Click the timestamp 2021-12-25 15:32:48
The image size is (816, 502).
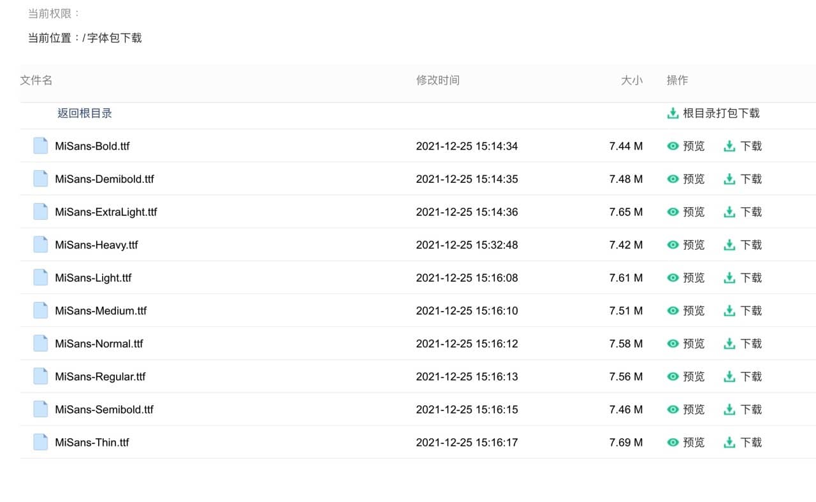(467, 245)
